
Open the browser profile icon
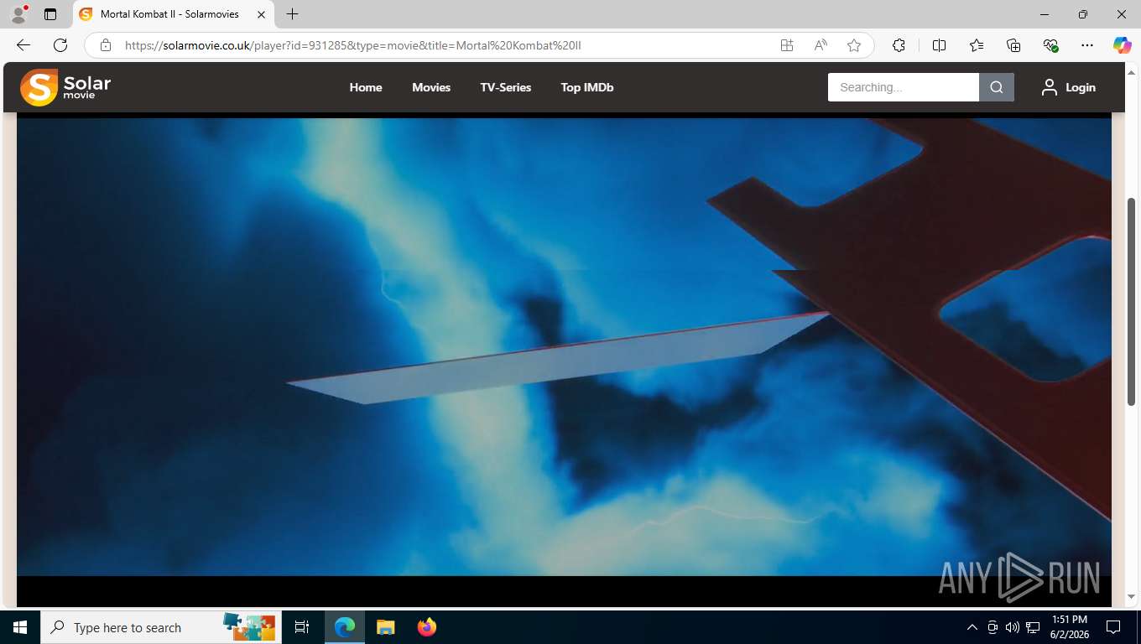tap(18, 14)
